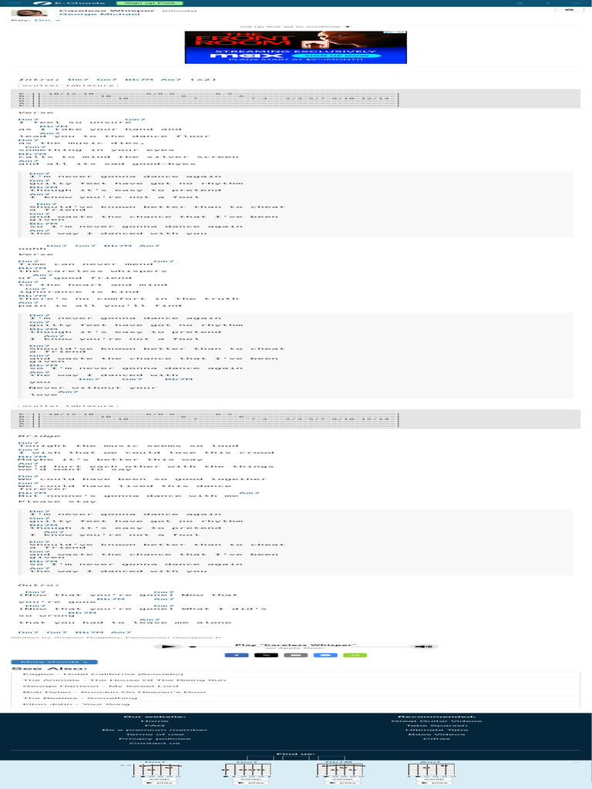This screenshot has height=789, width=592.
Task: Collapse the ad via 'roll up this ad'
Action: tap(295, 27)
